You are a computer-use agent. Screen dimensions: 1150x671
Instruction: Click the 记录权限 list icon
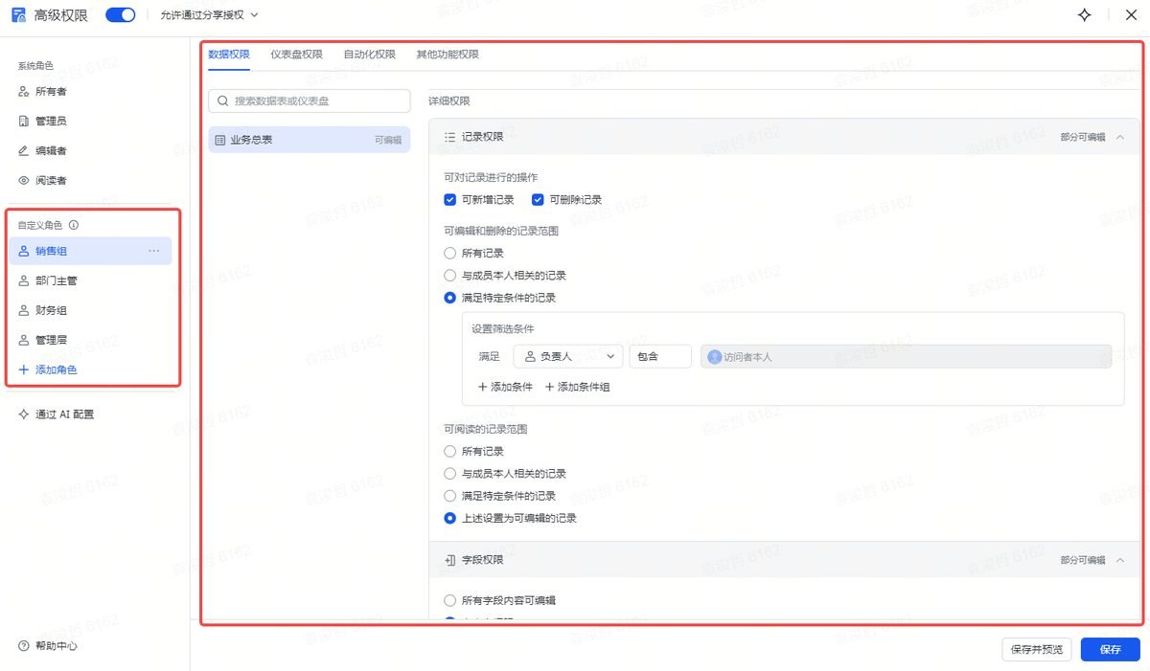pos(449,137)
